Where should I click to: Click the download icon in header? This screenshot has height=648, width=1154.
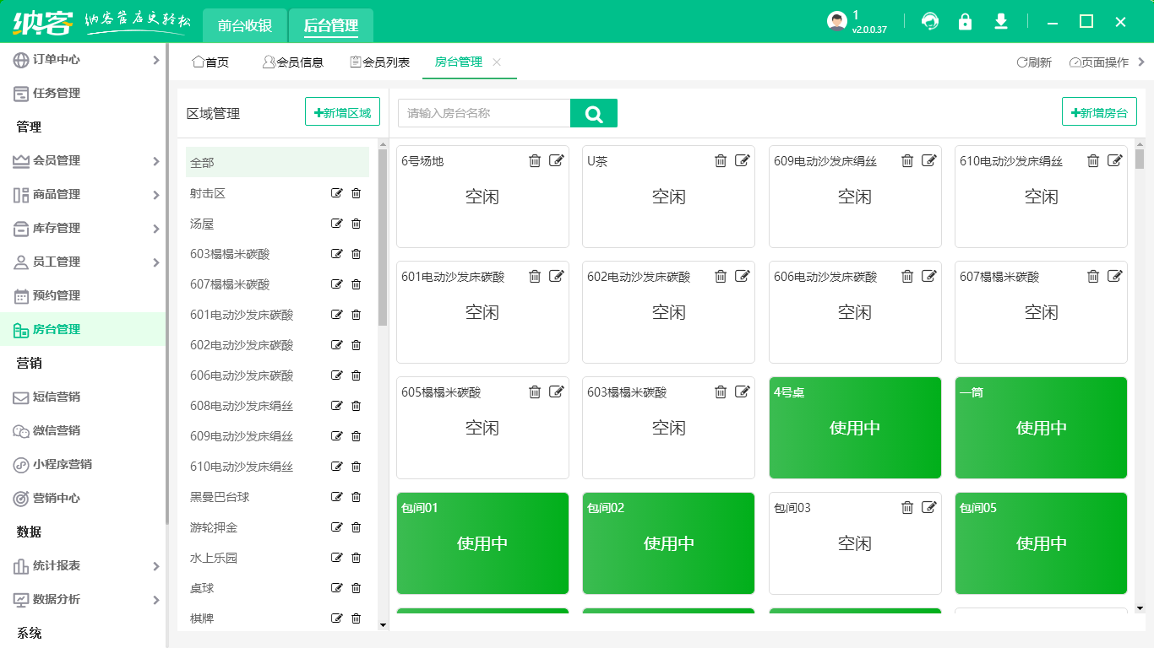1001,22
